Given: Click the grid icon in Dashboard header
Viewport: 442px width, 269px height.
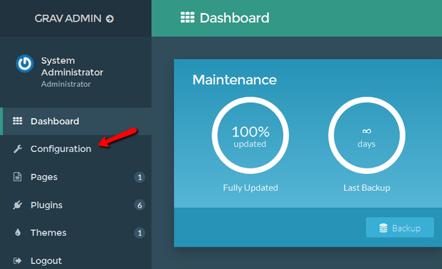Looking at the screenshot, I should (188, 17).
